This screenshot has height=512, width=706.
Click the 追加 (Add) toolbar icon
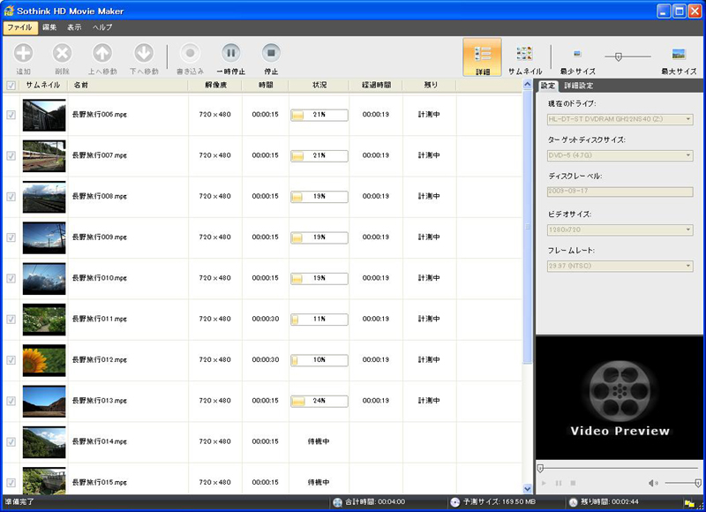pos(23,54)
